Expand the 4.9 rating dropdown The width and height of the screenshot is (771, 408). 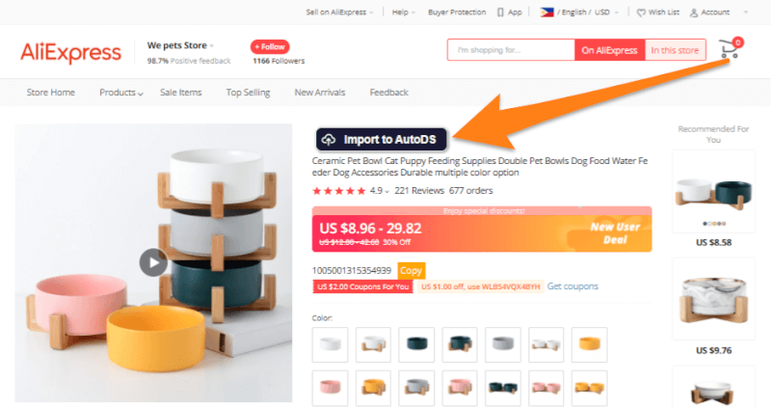tap(379, 191)
